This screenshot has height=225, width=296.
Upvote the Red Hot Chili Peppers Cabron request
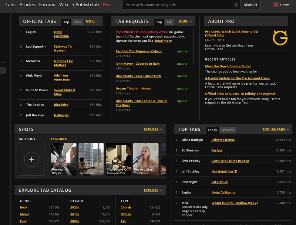coord(182,51)
